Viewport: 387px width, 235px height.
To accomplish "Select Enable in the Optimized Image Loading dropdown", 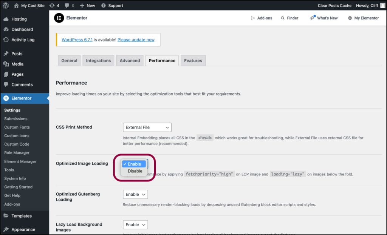I will click(x=133, y=164).
